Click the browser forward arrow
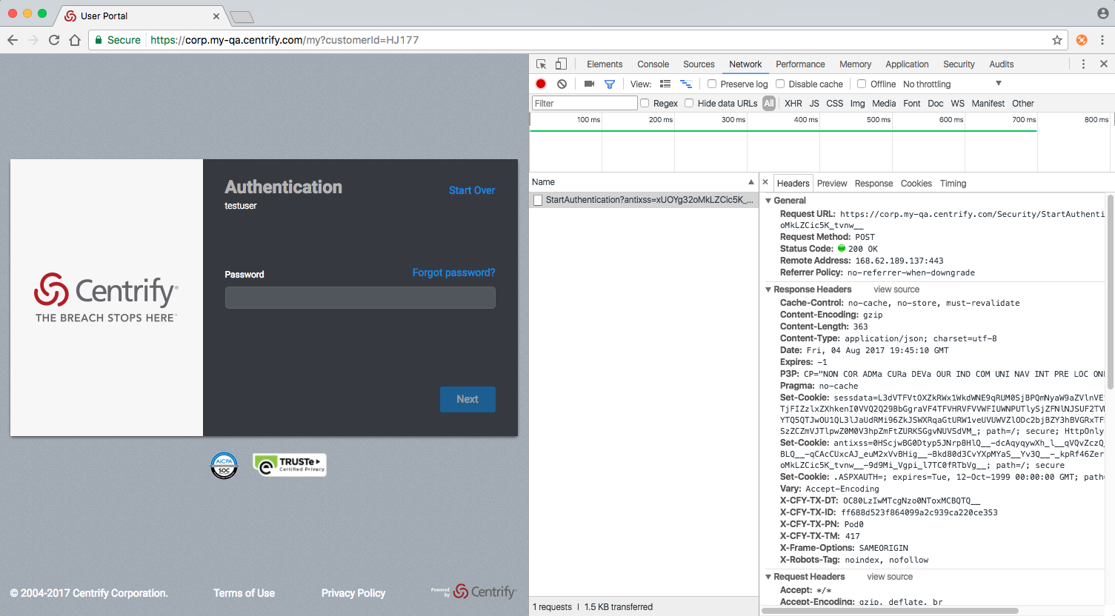1115x616 pixels. coord(33,40)
